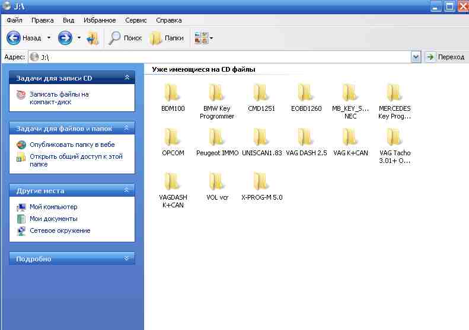
Task: Click the globe icon beside Опубликовать папку
Action: click(21, 145)
